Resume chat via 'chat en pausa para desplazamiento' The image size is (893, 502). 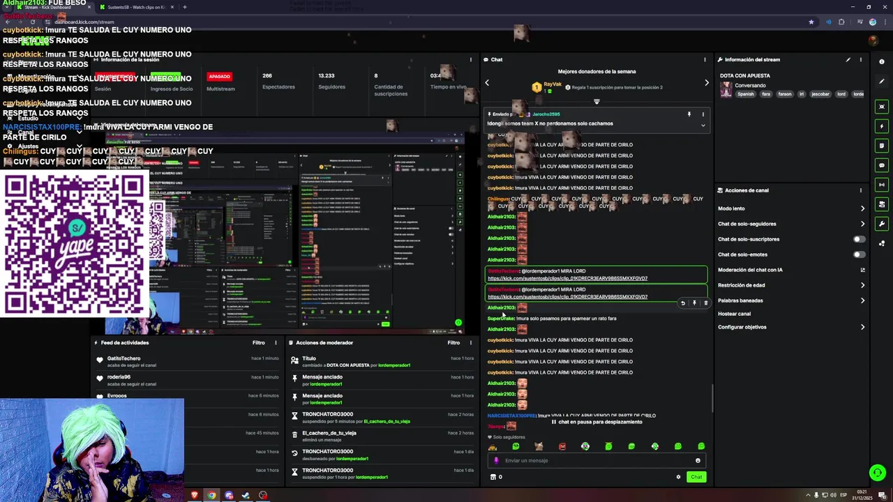coord(596,422)
